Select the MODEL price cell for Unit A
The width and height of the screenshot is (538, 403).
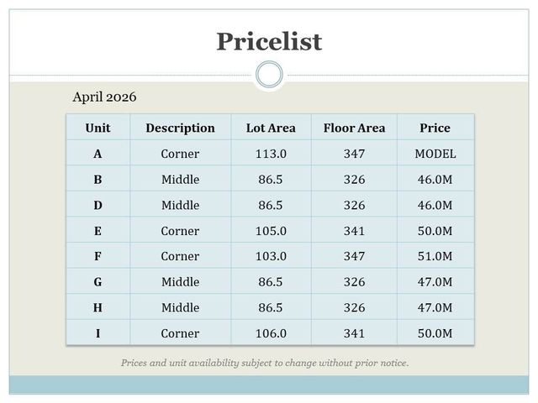click(x=435, y=154)
